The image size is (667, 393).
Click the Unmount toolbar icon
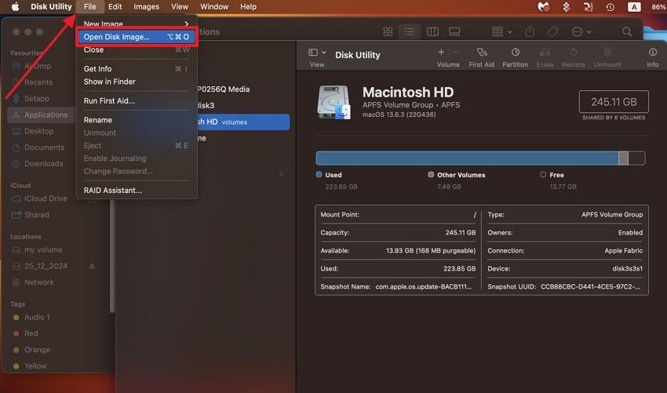coord(607,52)
